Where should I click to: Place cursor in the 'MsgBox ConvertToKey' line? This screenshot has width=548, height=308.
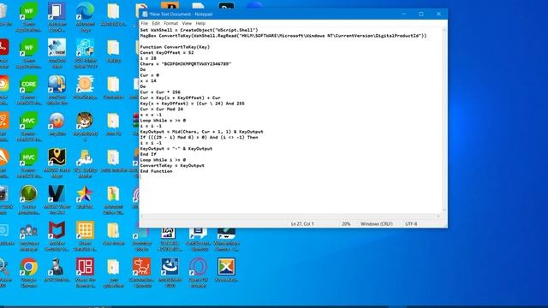[x=283, y=36]
